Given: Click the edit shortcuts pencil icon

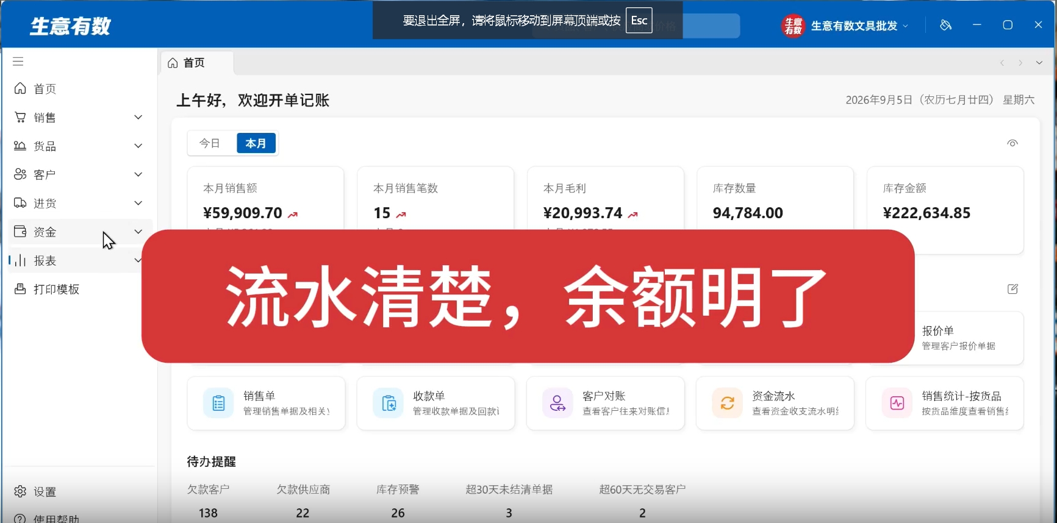Looking at the screenshot, I should click(1012, 289).
